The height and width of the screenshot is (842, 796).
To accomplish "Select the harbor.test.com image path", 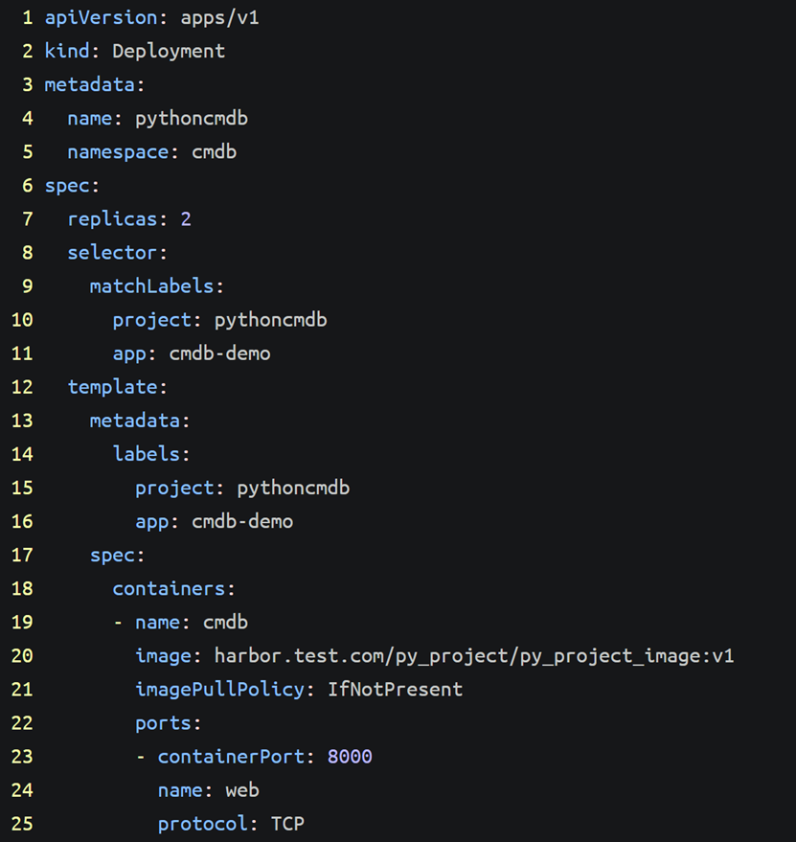I will point(474,656).
